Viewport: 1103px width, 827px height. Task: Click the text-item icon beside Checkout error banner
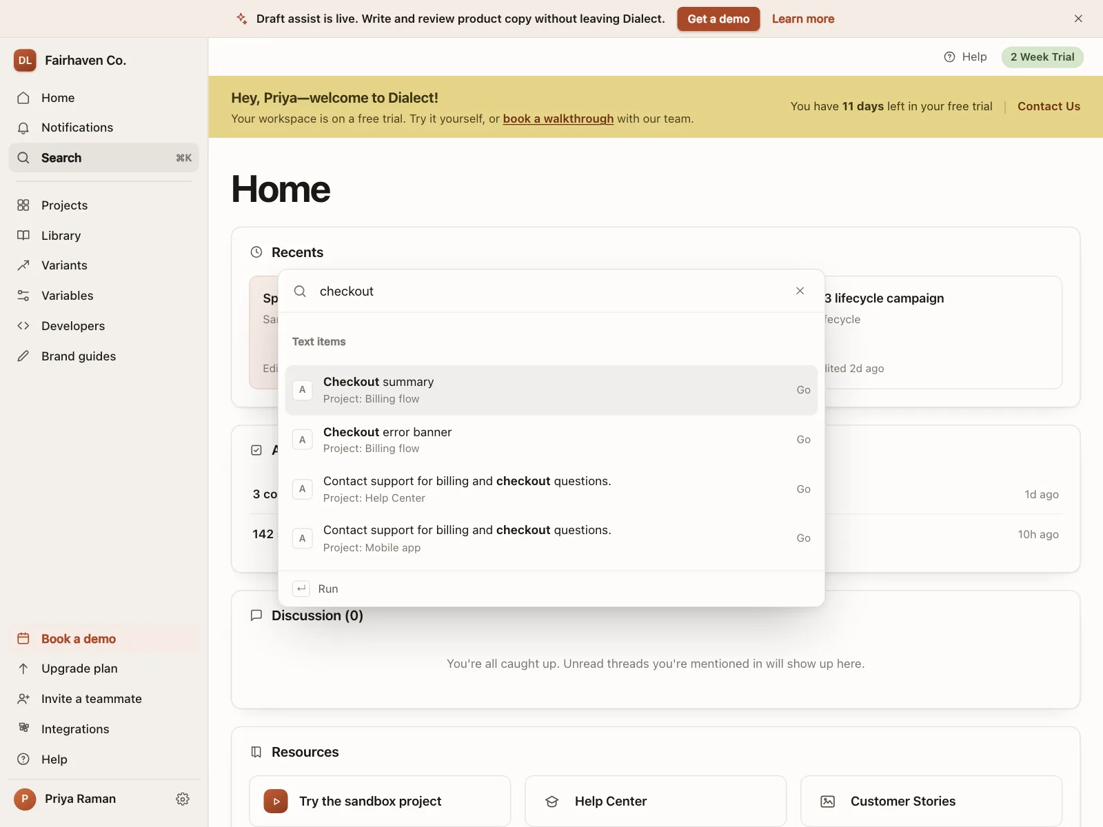(302, 440)
